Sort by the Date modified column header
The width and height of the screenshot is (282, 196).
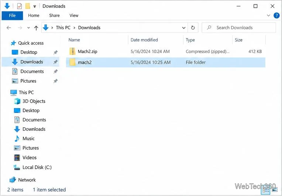coord(144,40)
